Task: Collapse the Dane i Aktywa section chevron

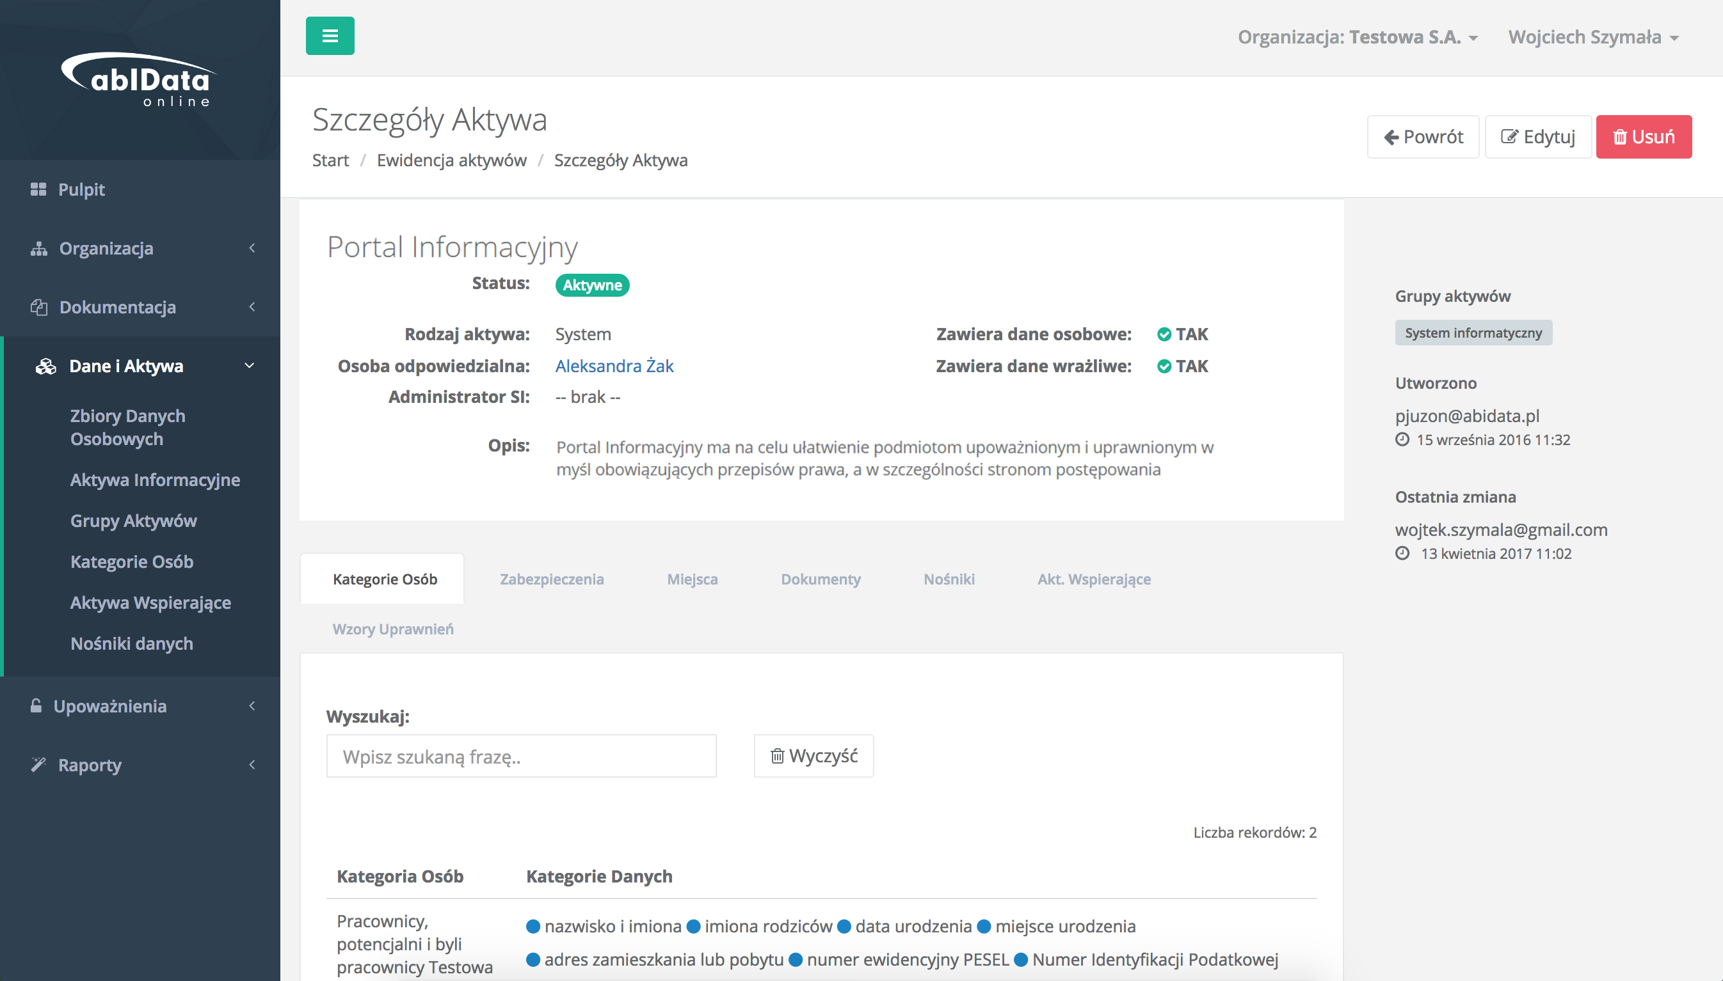Action: coord(250,366)
